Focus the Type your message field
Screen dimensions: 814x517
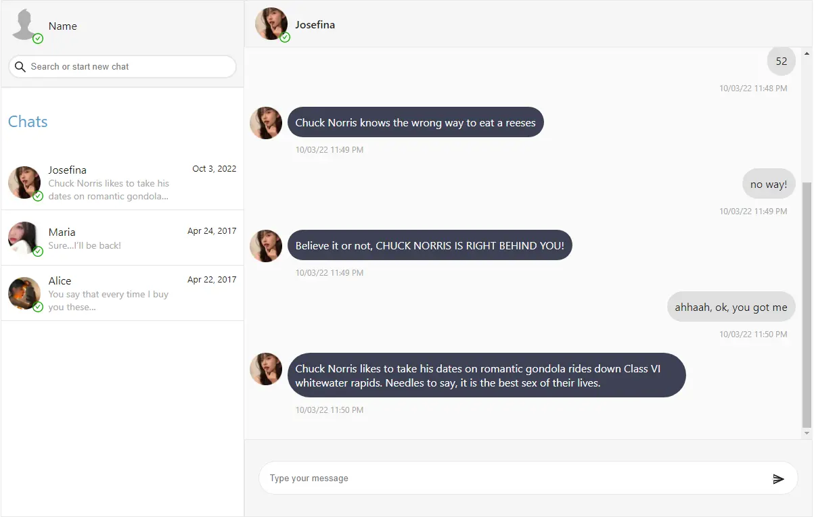point(528,478)
